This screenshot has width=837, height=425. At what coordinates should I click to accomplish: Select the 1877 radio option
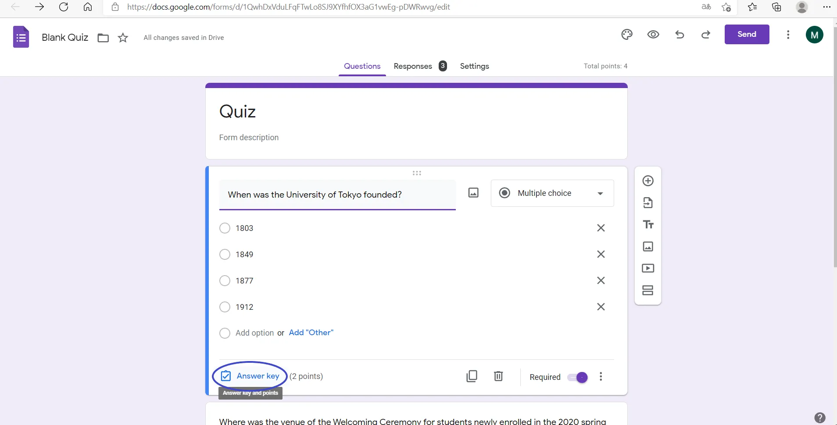pyautogui.click(x=225, y=281)
